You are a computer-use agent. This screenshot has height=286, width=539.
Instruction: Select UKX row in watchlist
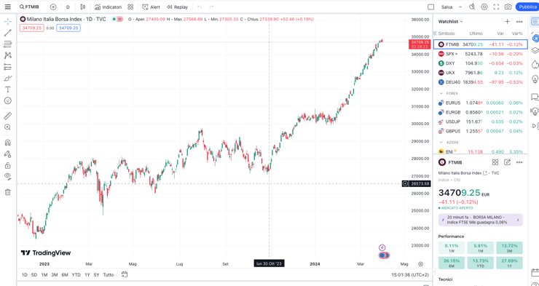coord(481,73)
